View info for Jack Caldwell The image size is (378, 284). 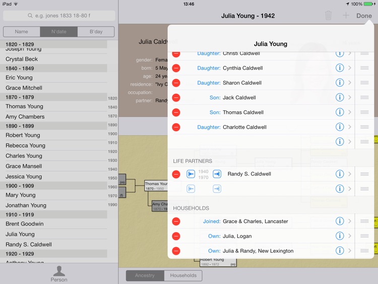(x=339, y=97)
